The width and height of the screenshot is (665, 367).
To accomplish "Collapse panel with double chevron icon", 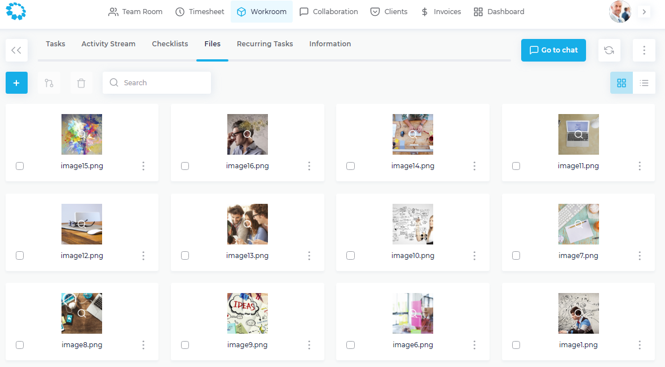I will (x=16, y=50).
